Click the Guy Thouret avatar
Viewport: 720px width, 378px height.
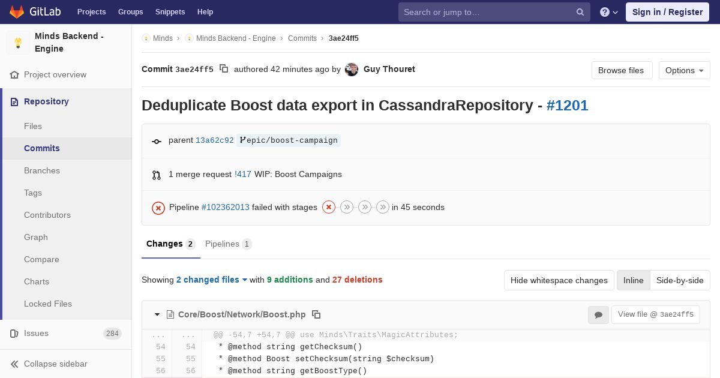[352, 70]
